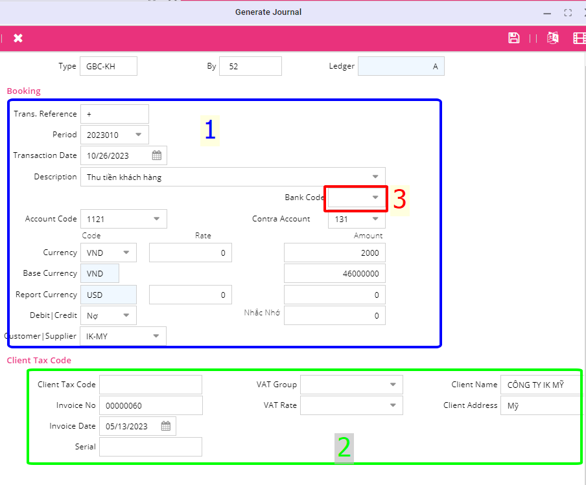
Task: Expand the Description dropdown list
Action: click(375, 177)
